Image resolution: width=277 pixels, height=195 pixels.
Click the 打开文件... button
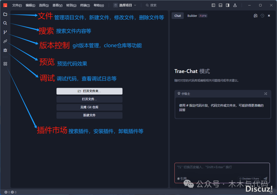pos(90,99)
